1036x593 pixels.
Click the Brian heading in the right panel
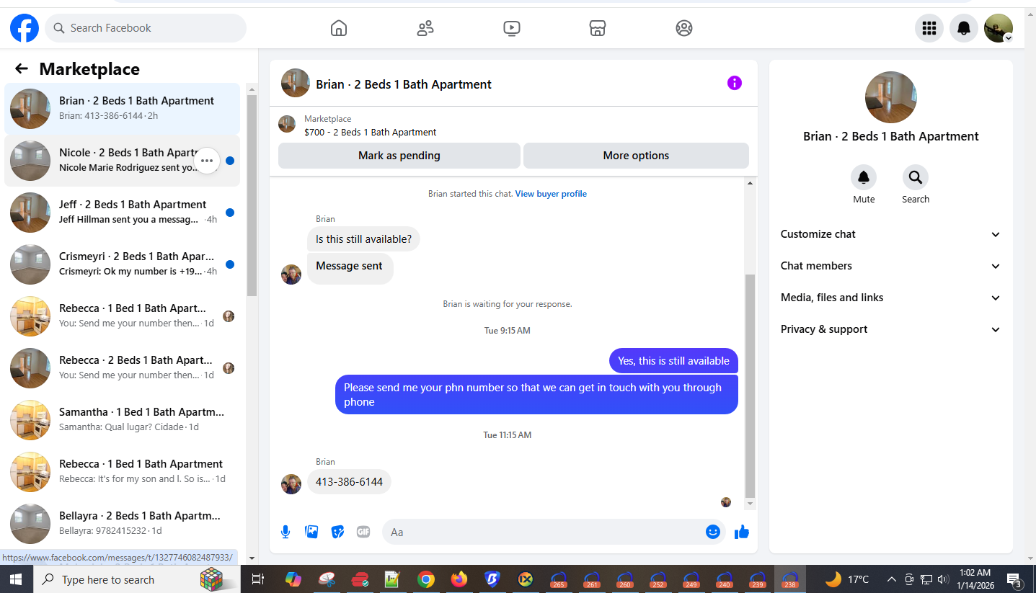[x=891, y=136]
